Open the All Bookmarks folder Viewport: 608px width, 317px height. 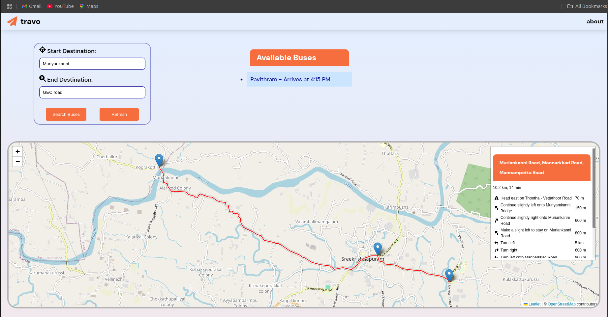click(x=587, y=6)
